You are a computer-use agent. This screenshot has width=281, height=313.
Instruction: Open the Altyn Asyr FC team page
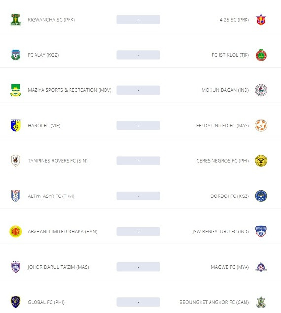(x=51, y=196)
